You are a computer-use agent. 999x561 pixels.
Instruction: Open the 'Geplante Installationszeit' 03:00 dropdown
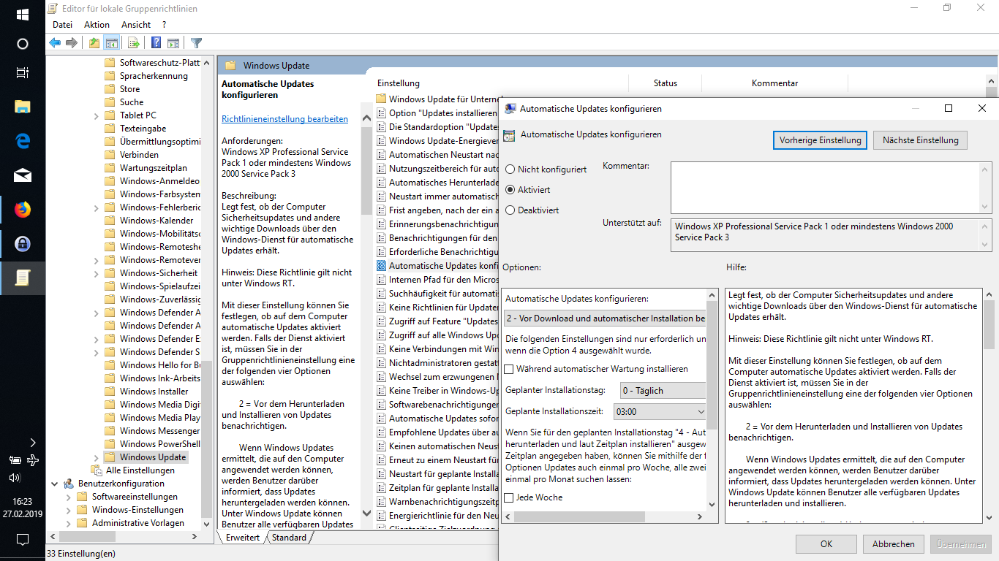[660, 412]
